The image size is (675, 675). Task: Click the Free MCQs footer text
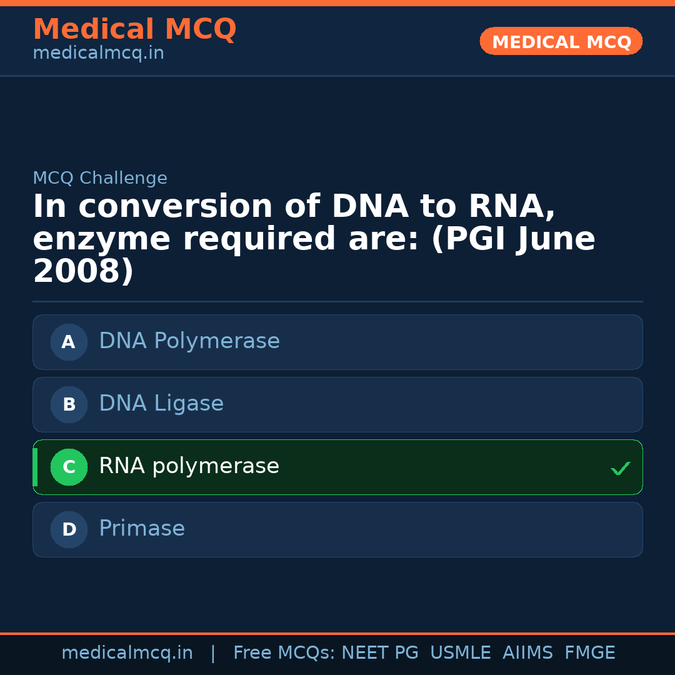click(x=284, y=653)
